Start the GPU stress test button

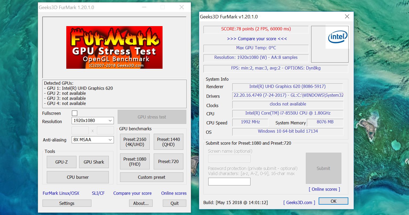click(152, 117)
